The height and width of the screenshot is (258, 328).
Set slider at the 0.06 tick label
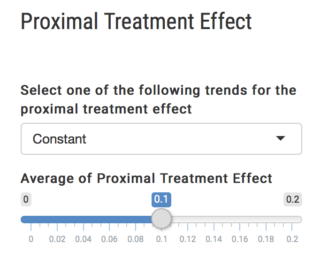109,239
